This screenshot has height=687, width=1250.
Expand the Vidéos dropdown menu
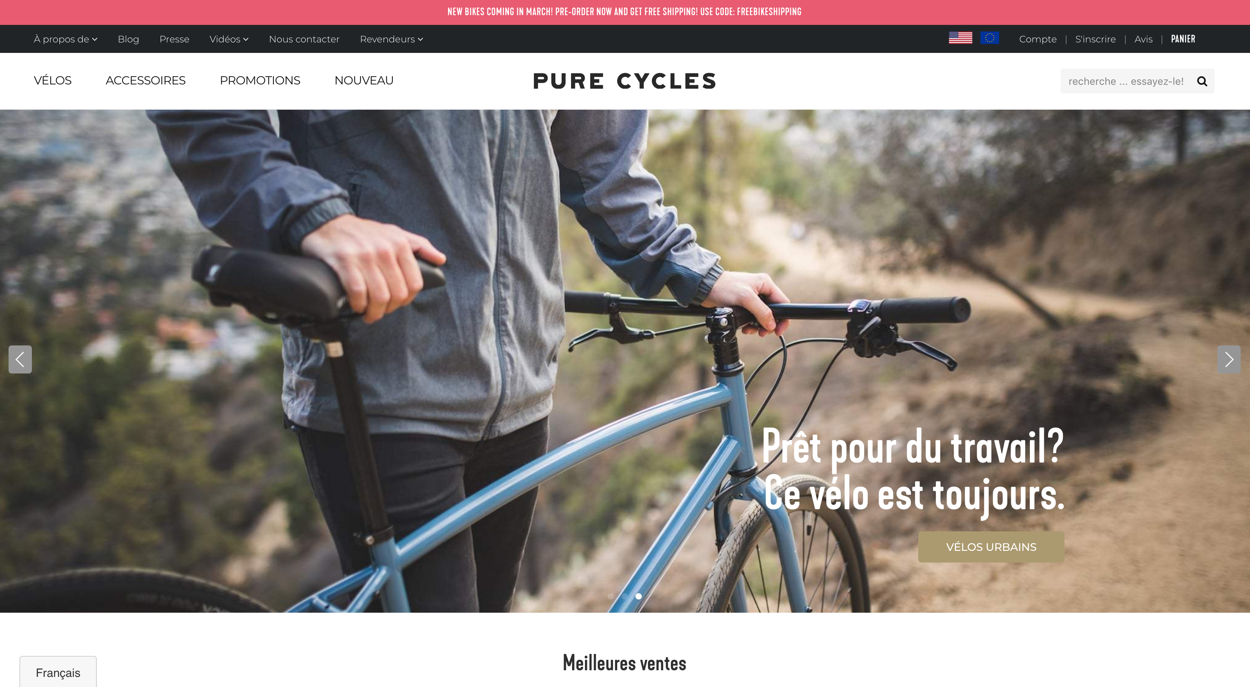(229, 39)
